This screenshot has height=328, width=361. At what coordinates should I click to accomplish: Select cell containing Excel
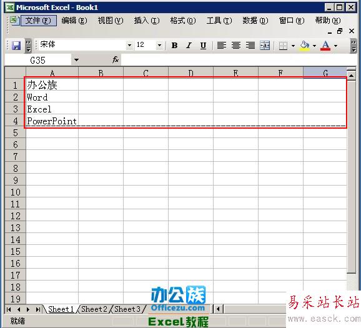tap(52, 109)
